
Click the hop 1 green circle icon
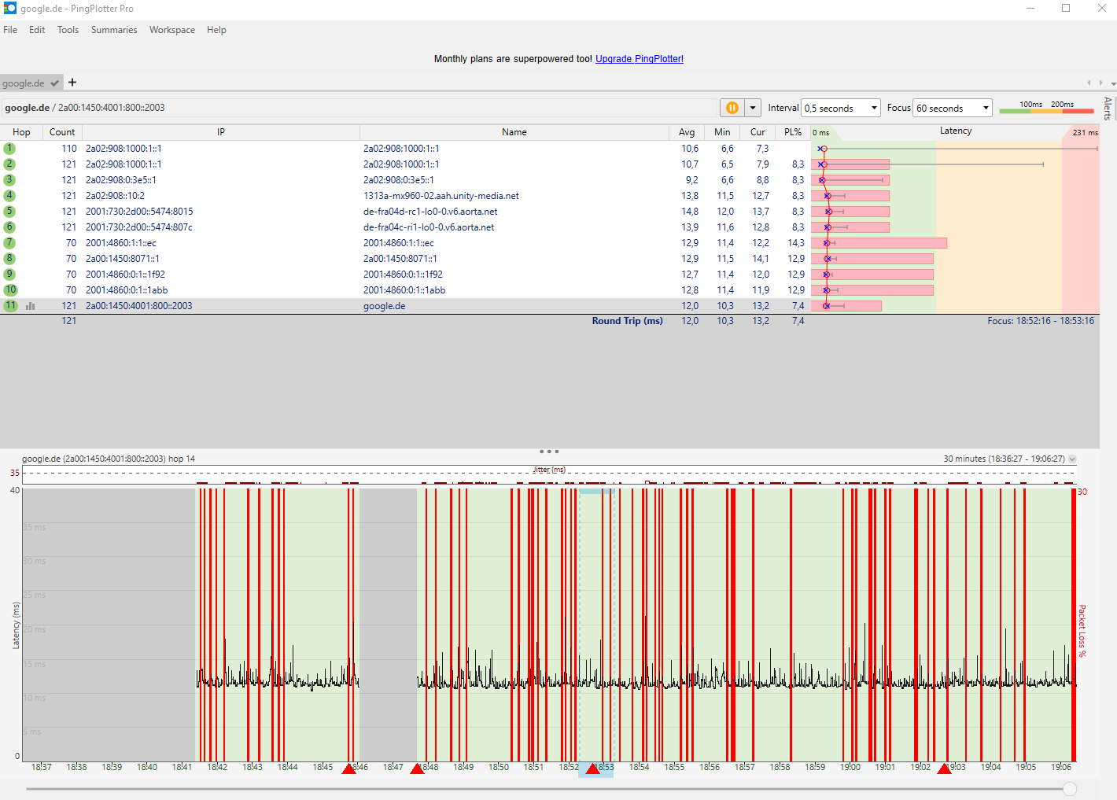(x=9, y=149)
